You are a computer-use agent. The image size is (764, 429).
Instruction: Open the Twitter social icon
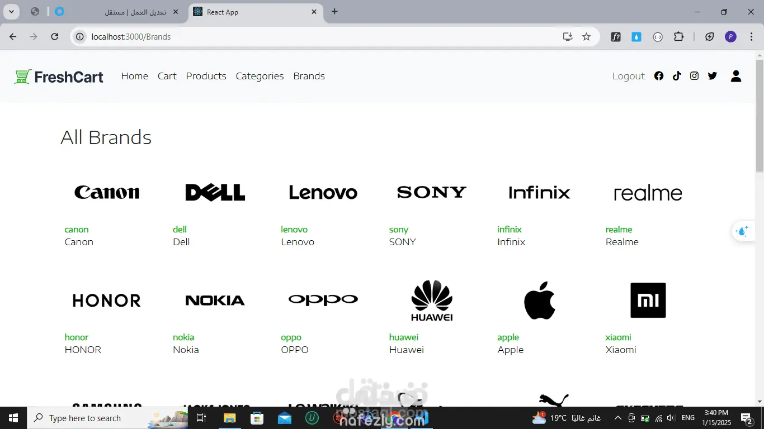712,76
